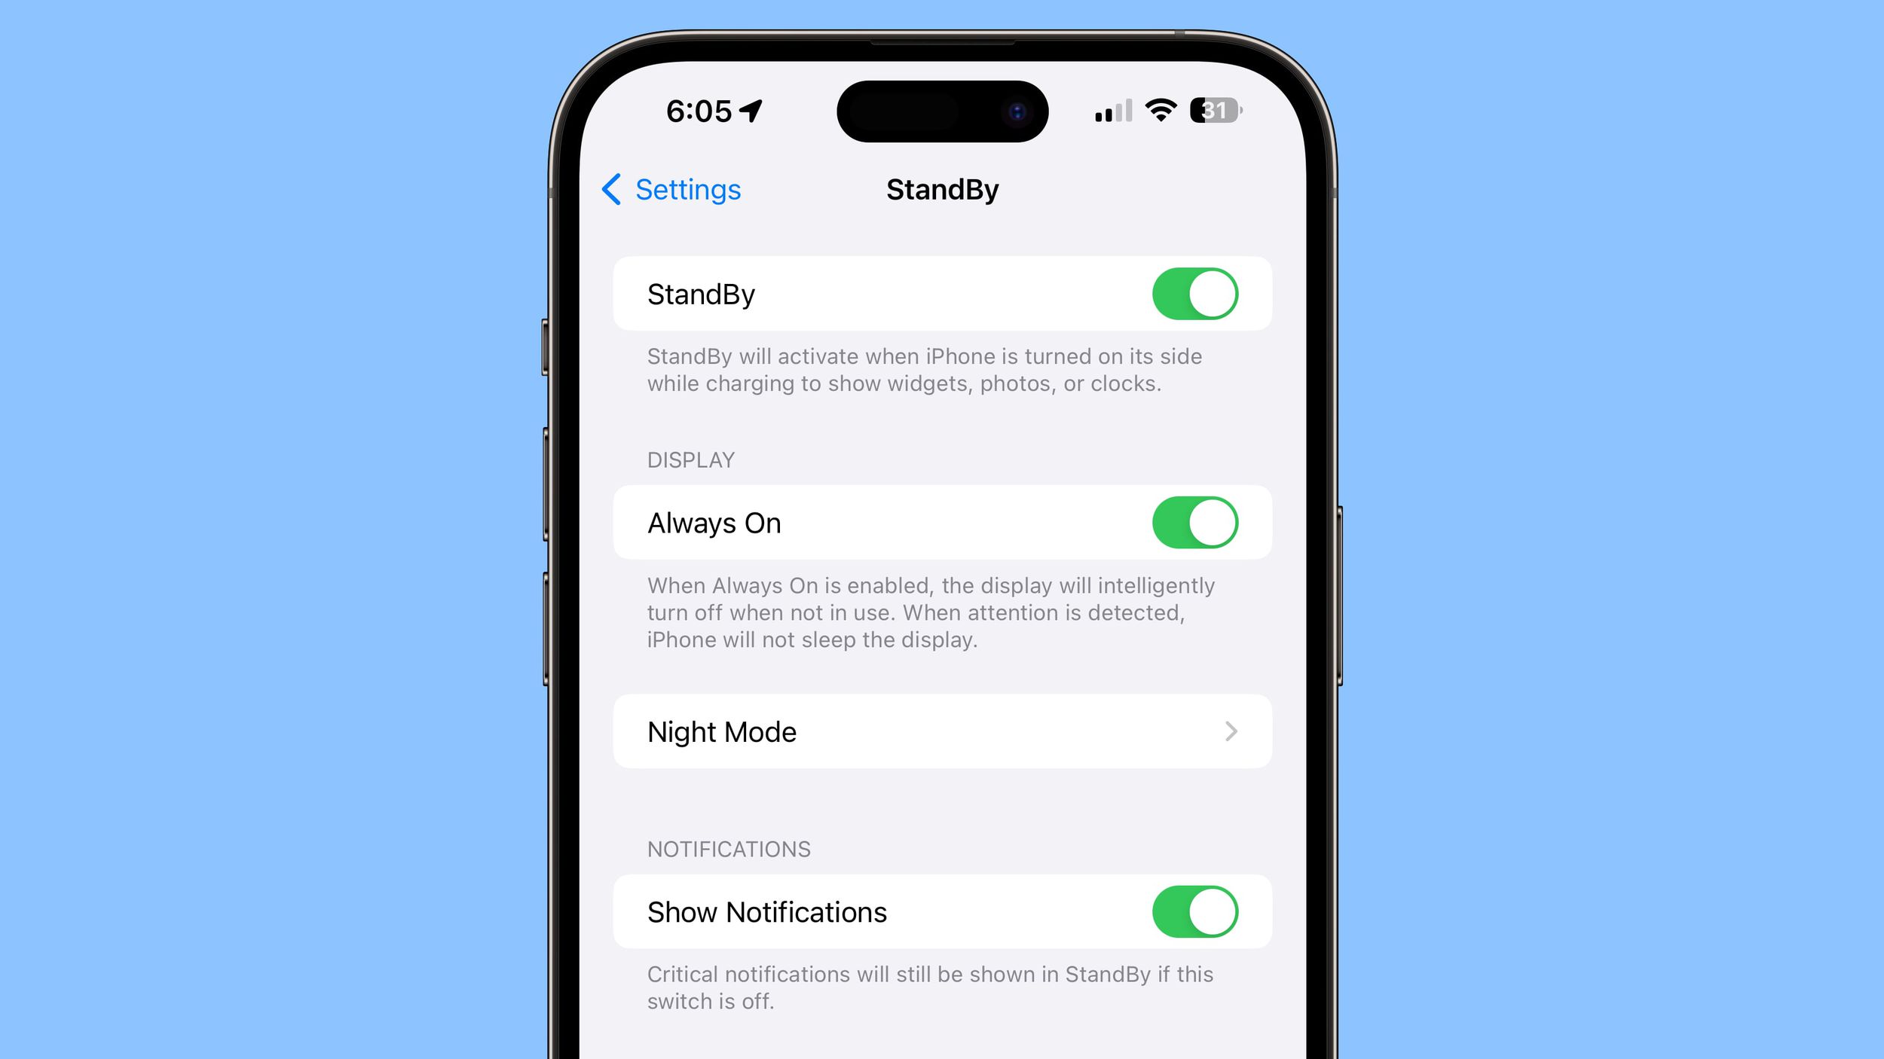
Task: Tap the Night Mode disclosure arrow
Action: coord(1231,732)
